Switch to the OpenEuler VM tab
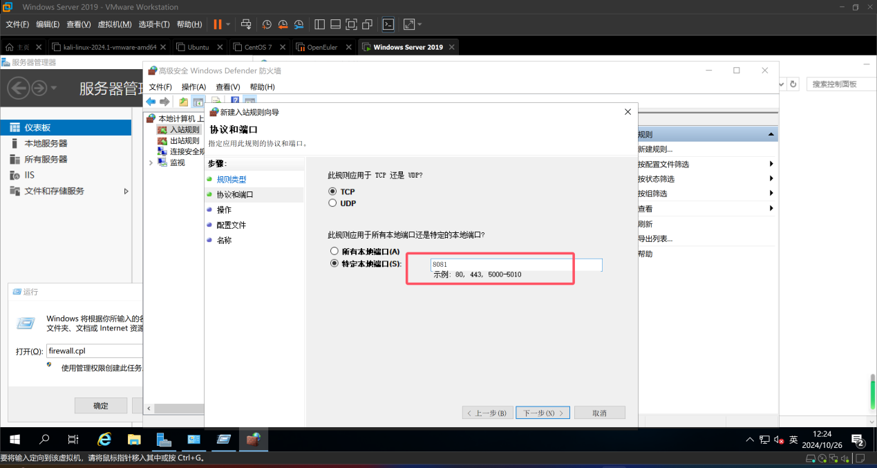Screen dimensions: 877x468 point(322,47)
